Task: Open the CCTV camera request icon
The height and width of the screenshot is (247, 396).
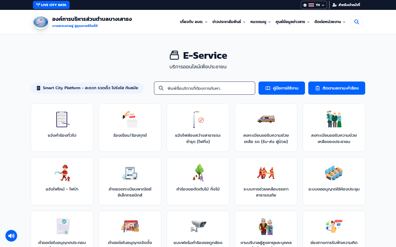Action: point(198,226)
